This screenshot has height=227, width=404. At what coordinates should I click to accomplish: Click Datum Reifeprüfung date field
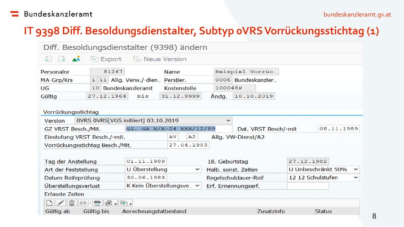(x=146, y=178)
